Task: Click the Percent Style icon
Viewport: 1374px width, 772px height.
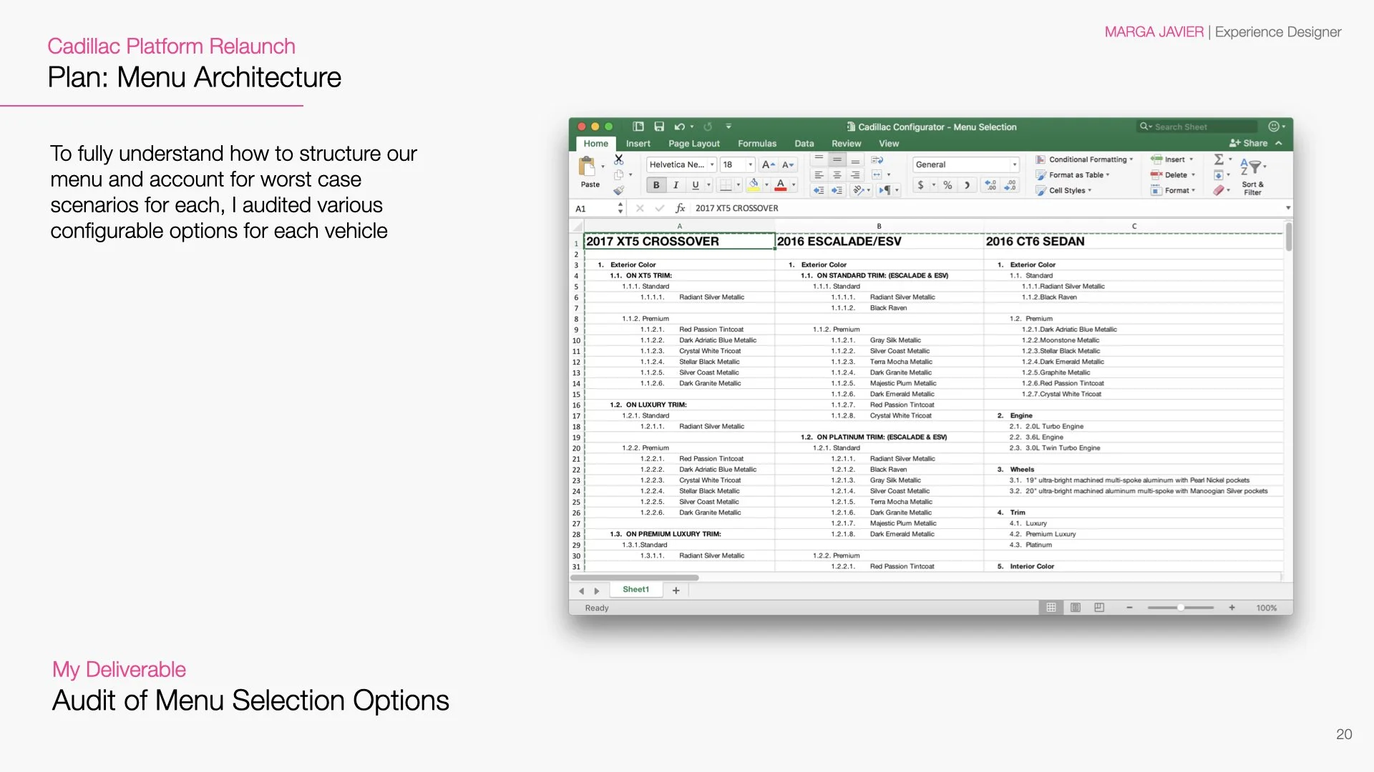Action: 947,185
